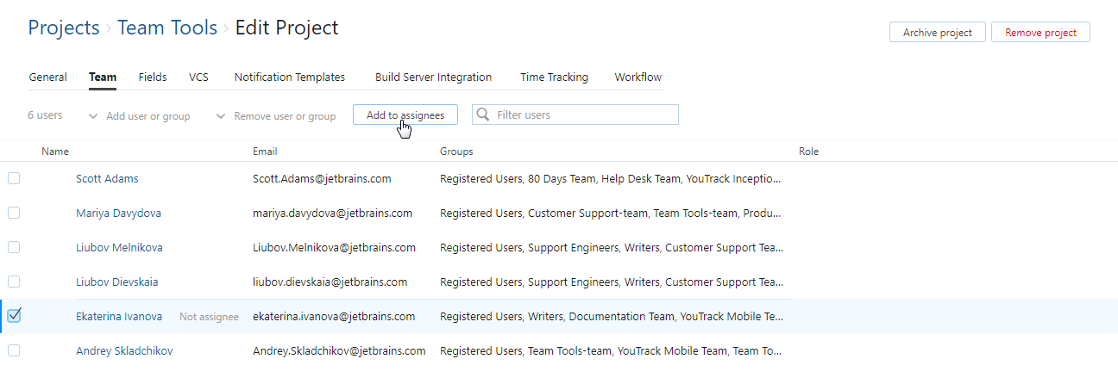Open Liubov Melnikova's user profile link

pyautogui.click(x=119, y=247)
